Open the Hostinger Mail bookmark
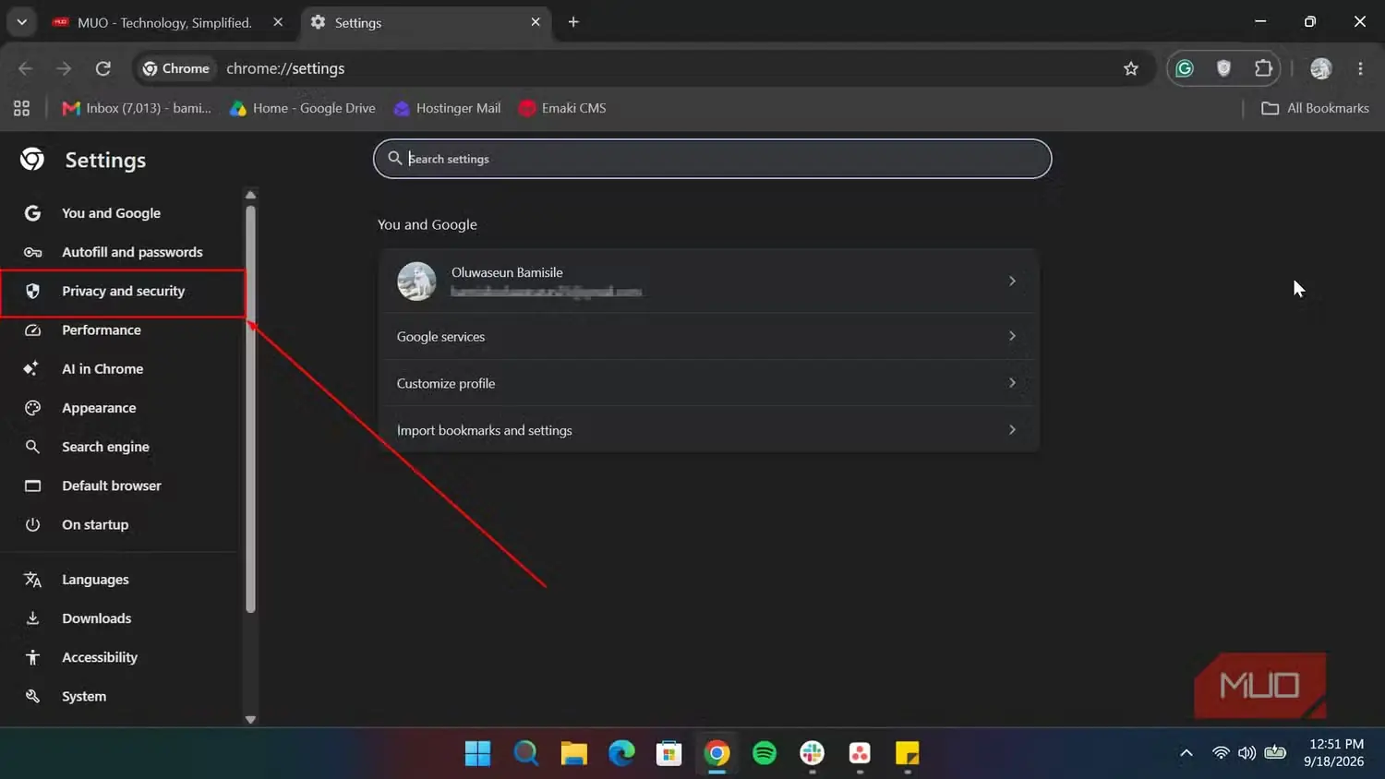 [x=448, y=108]
